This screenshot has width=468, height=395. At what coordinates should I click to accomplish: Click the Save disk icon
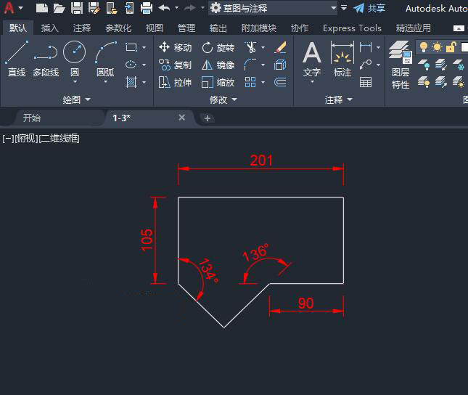[x=77, y=8]
